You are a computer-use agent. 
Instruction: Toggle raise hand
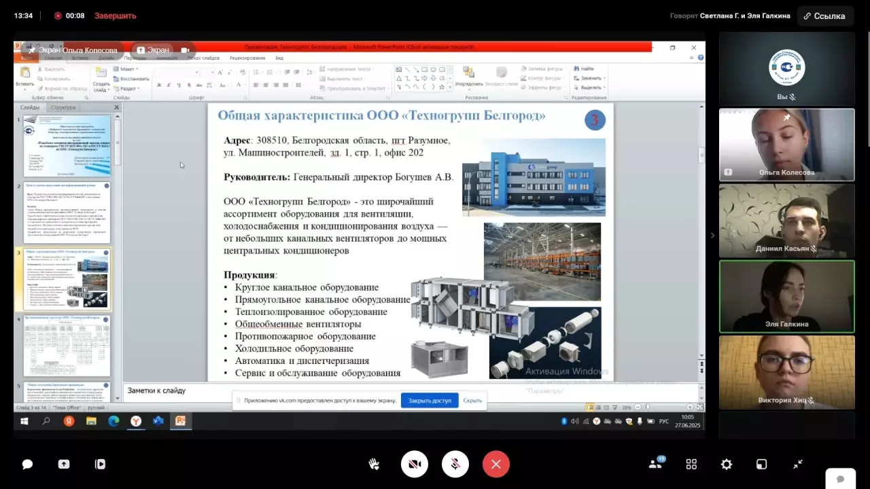374,465
